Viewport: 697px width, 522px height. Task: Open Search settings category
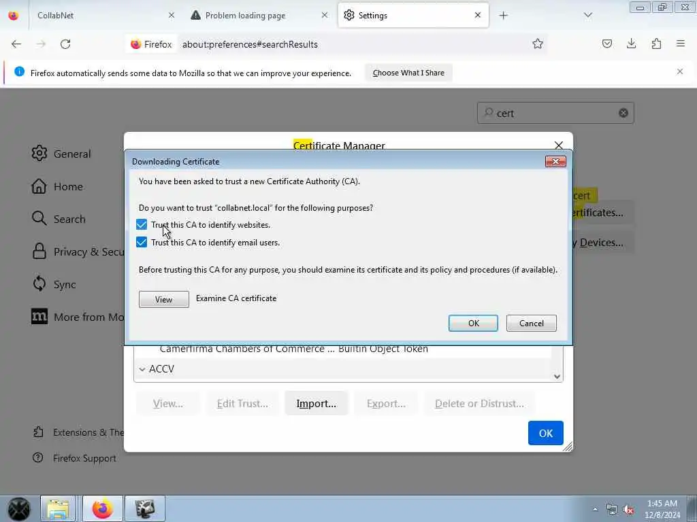tap(59, 219)
